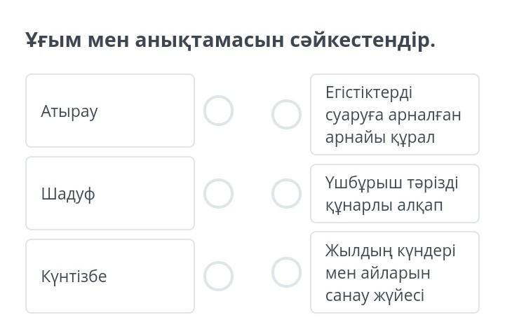Viewport: 505px width, 336px height.
Task: Click the Күнтізбе term card
Action: click(x=110, y=276)
